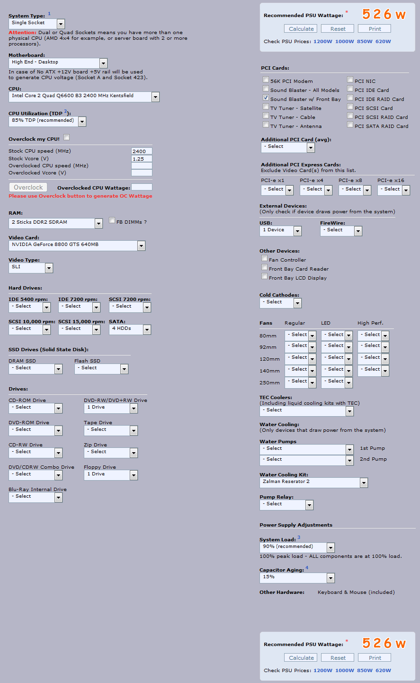Screen dimensions: 420x683
Task: Check the 56K PCI Modem checkbox
Action: [266, 80]
